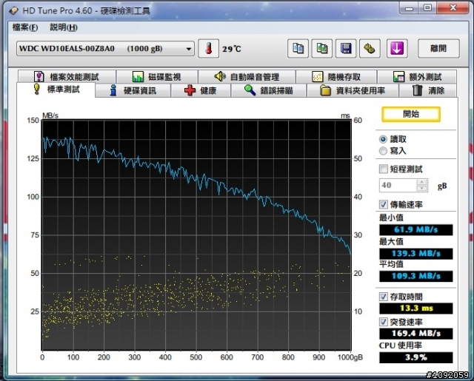Switch to 磁碟監視 tab
474x381 pixels.
point(157,77)
